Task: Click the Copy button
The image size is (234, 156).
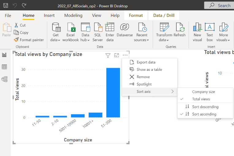Action: pos(21,33)
